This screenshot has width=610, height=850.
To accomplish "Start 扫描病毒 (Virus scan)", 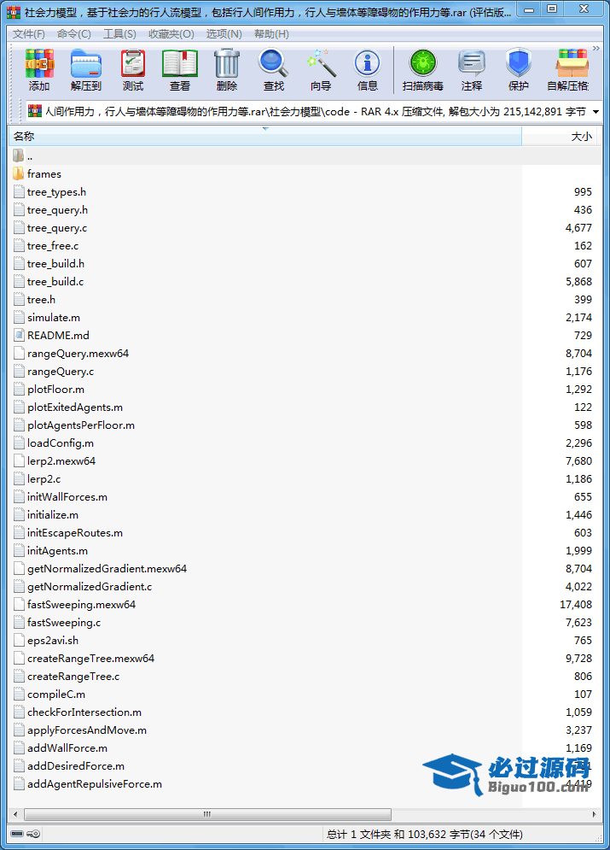I will click(x=422, y=69).
